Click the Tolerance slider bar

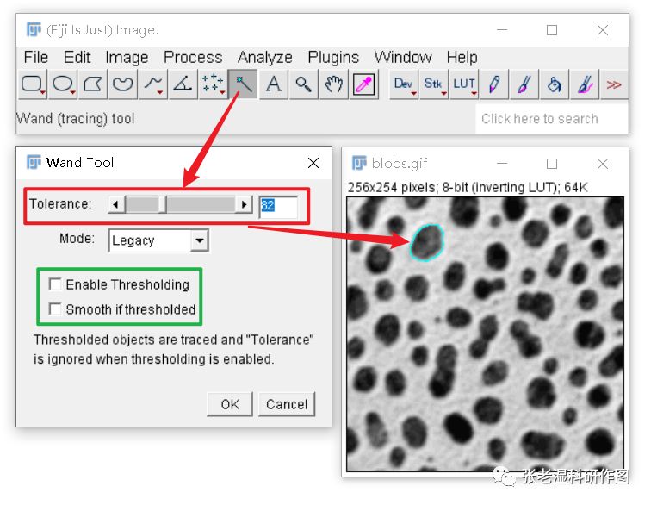[180, 204]
